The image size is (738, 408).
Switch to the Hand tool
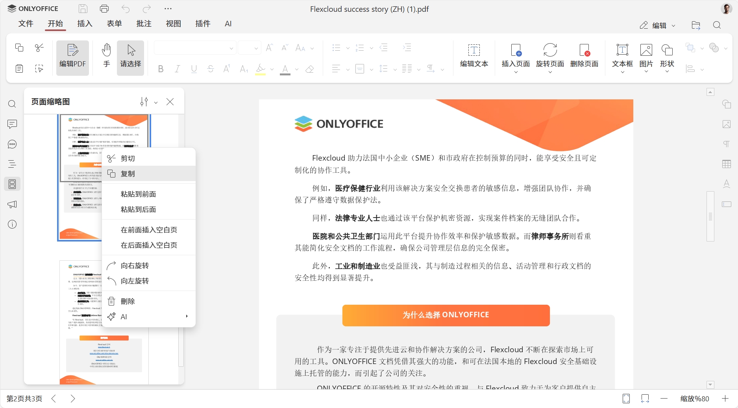pos(107,58)
